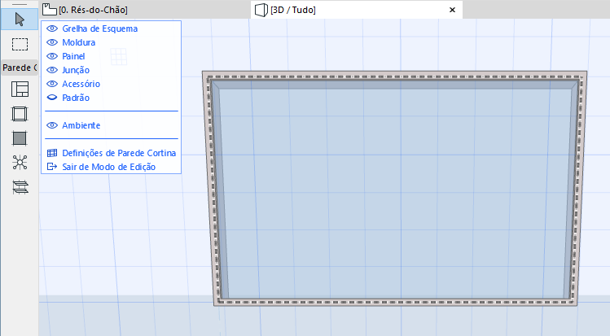Viewport: 610px width, 336px height.
Task: Click the toolbox drag handle at top
Action: click(20, 4)
